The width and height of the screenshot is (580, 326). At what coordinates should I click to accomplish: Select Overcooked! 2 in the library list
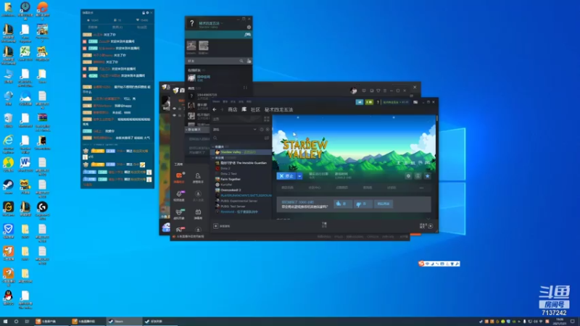[241, 190]
